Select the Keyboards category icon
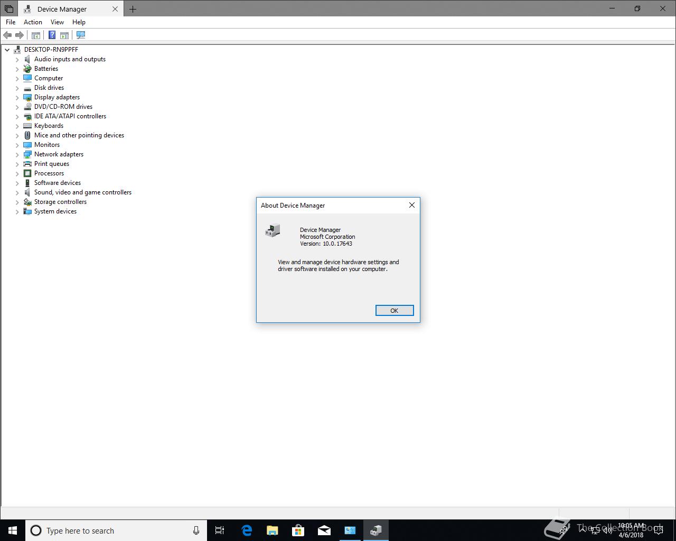This screenshot has height=541, width=676. point(27,126)
